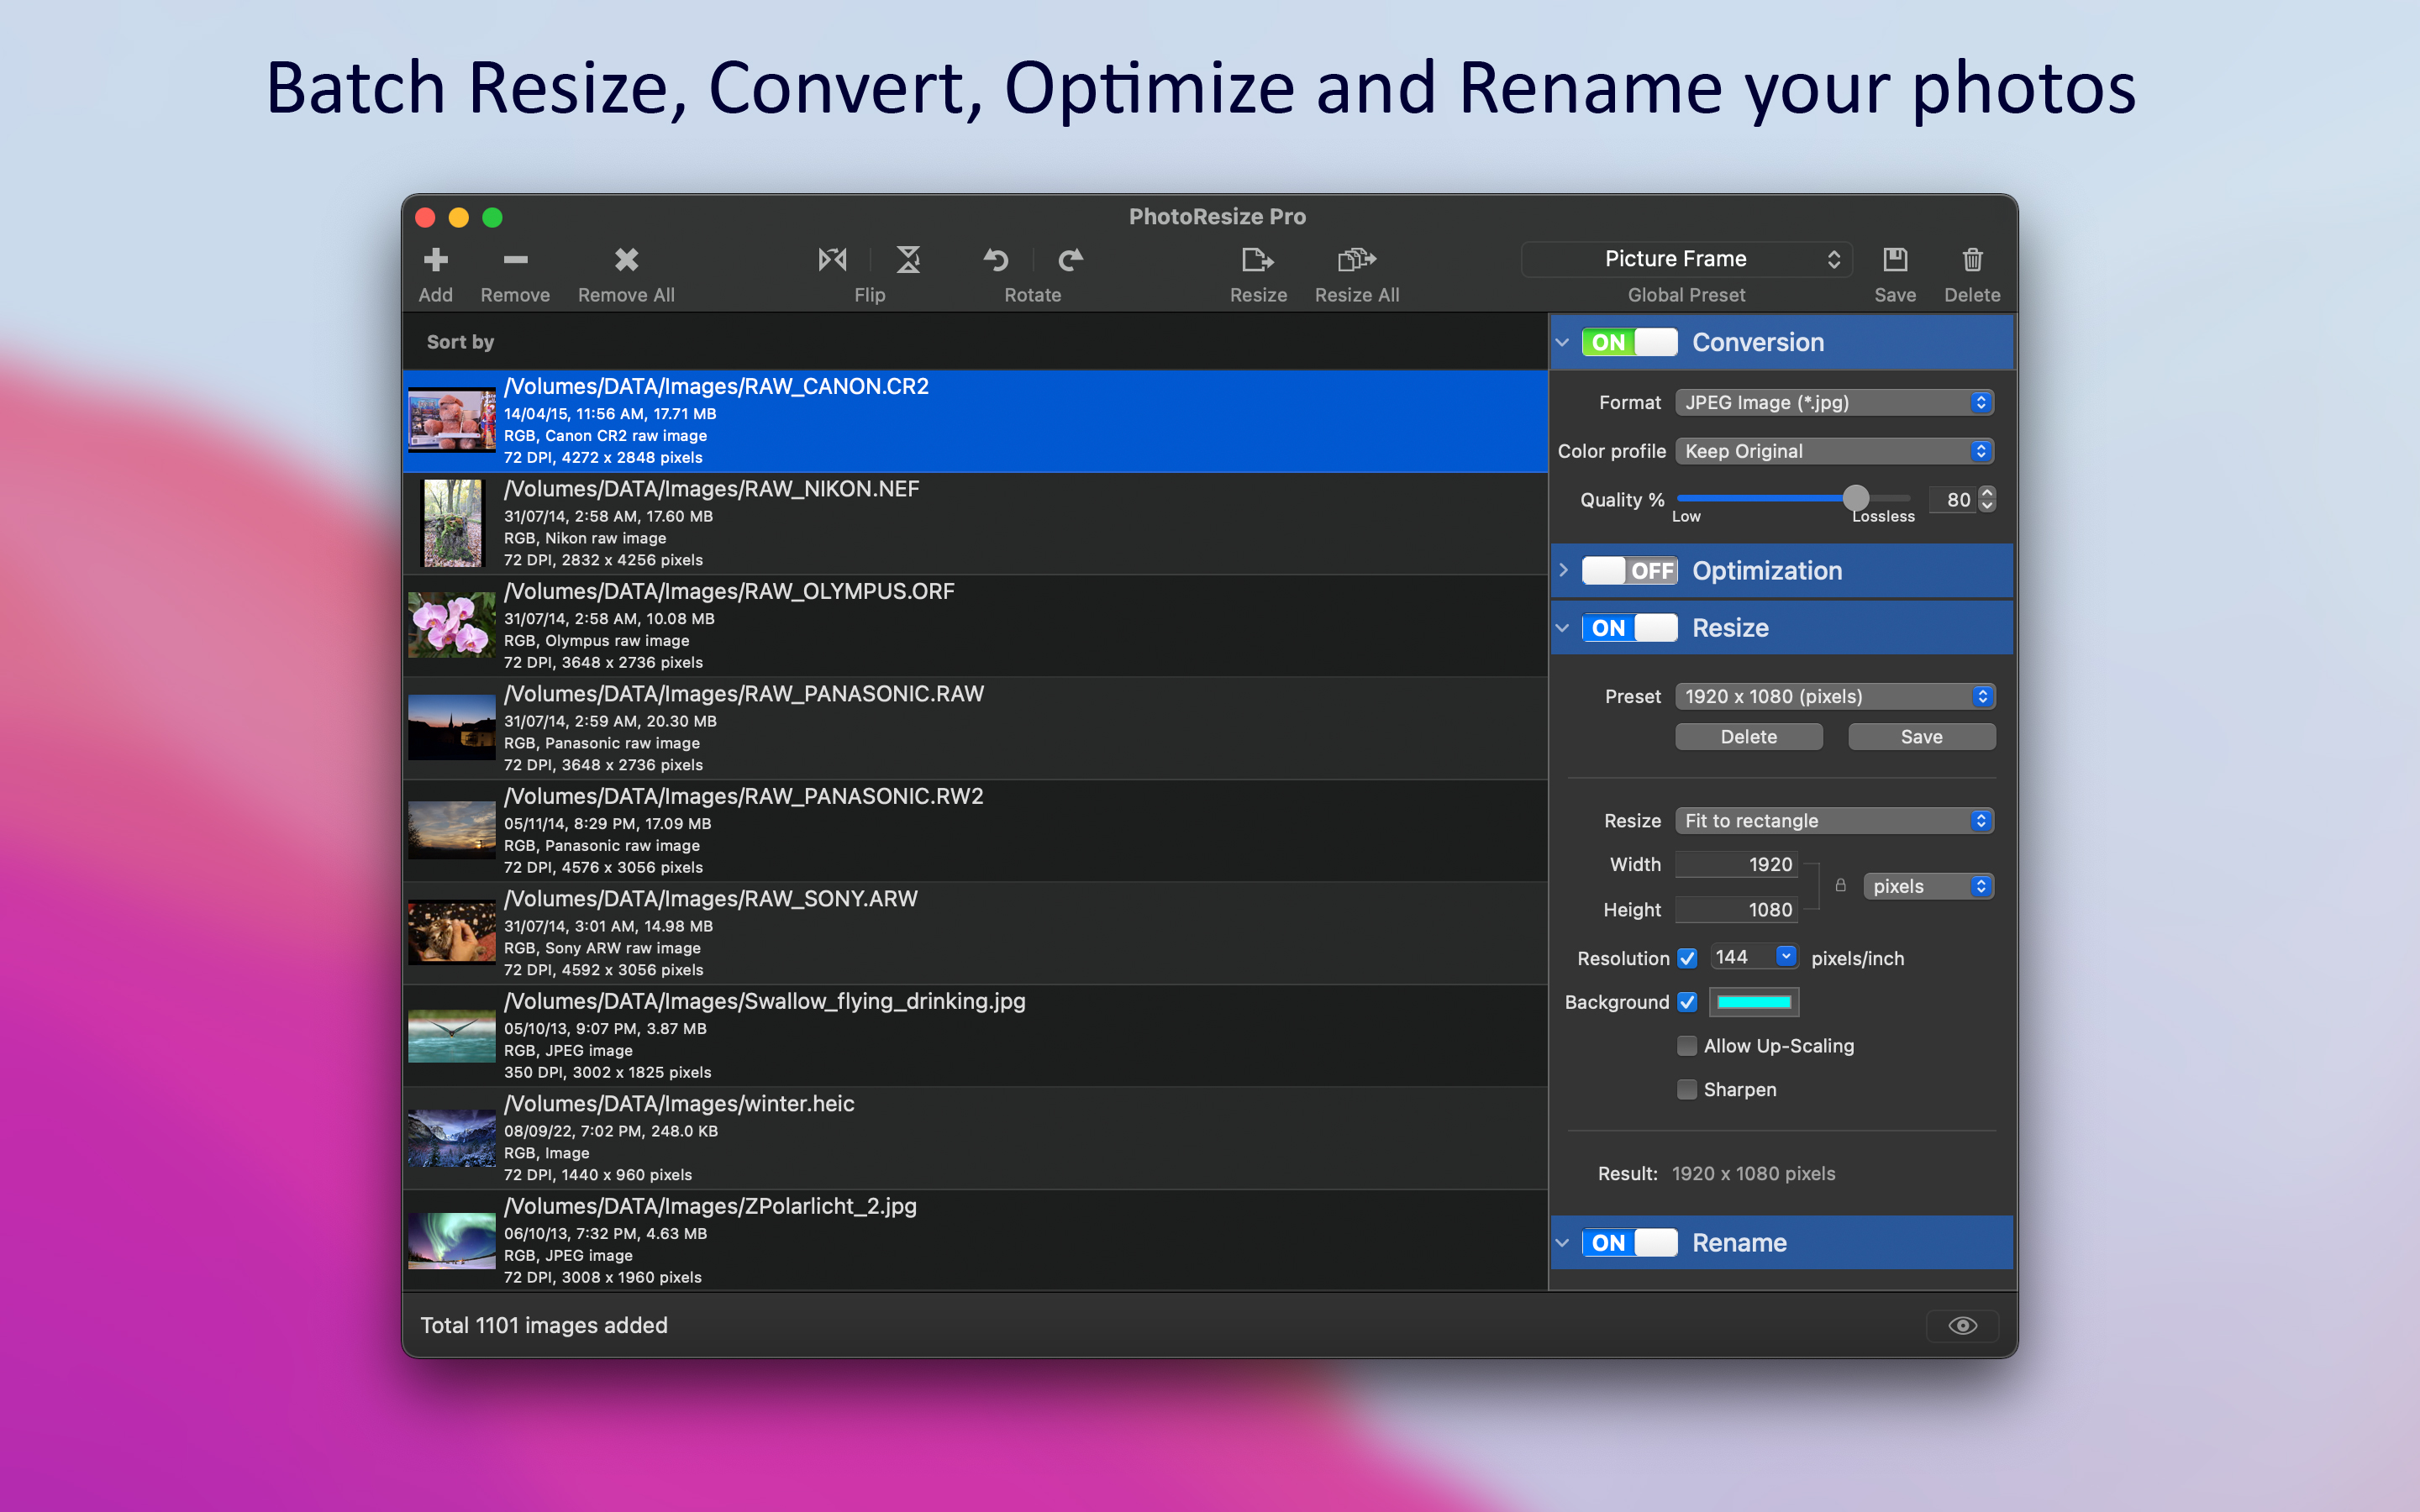Click the Quality value field showing 80
Screen dimensions: 2420x1512
(1953, 499)
